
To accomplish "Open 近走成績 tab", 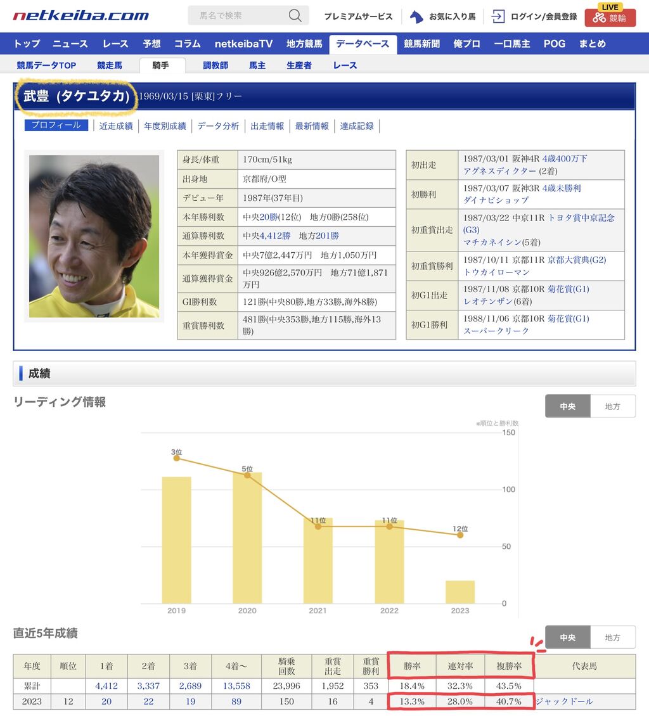I will point(116,126).
